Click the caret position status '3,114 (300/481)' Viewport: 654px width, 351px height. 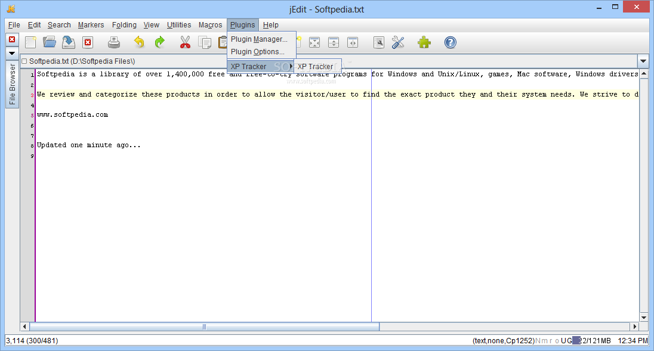pyautogui.click(x=32, y=341)
